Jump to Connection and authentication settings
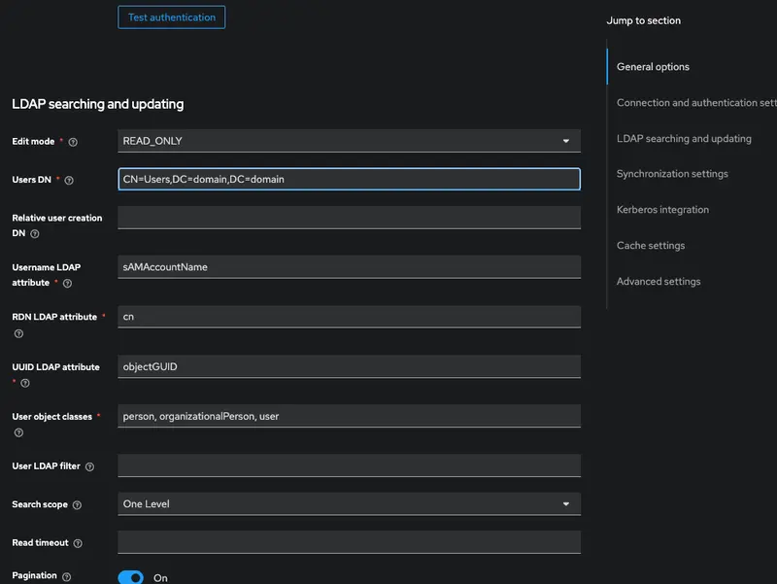 tap(696, 103)
